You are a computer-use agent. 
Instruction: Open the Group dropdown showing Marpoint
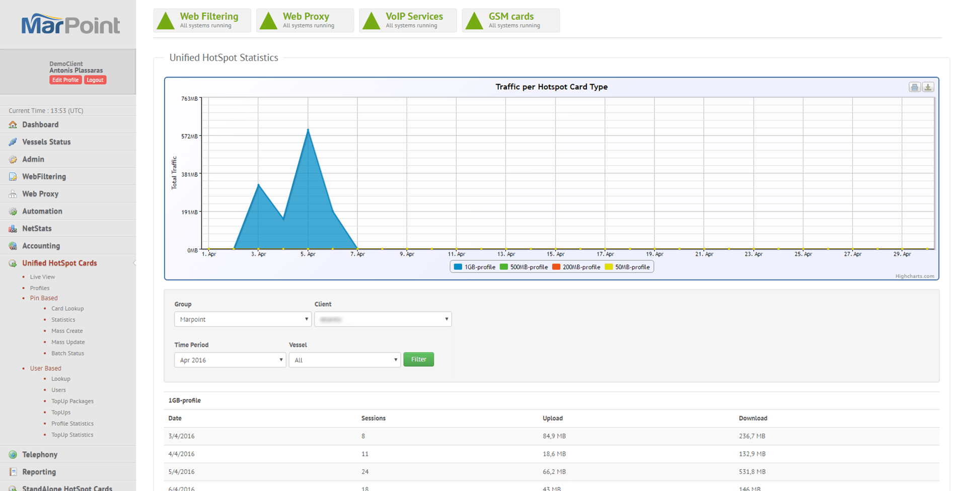pos(243,319)
